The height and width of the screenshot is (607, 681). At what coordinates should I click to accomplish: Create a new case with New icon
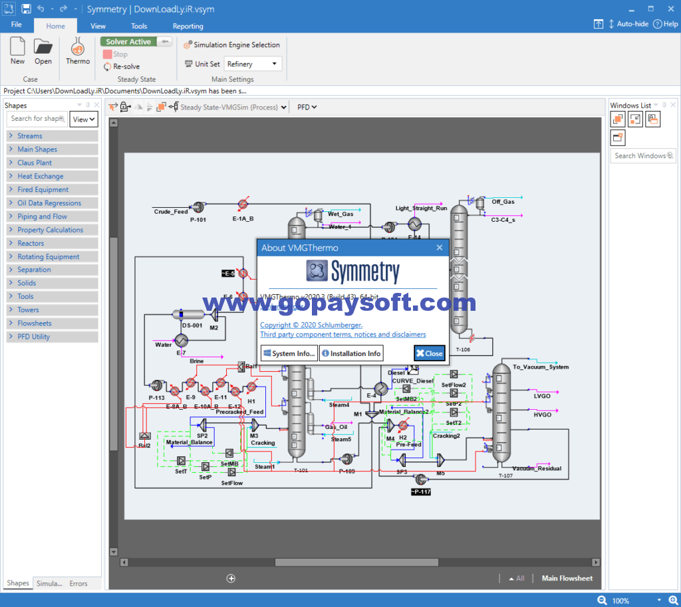tap(17, 51)
